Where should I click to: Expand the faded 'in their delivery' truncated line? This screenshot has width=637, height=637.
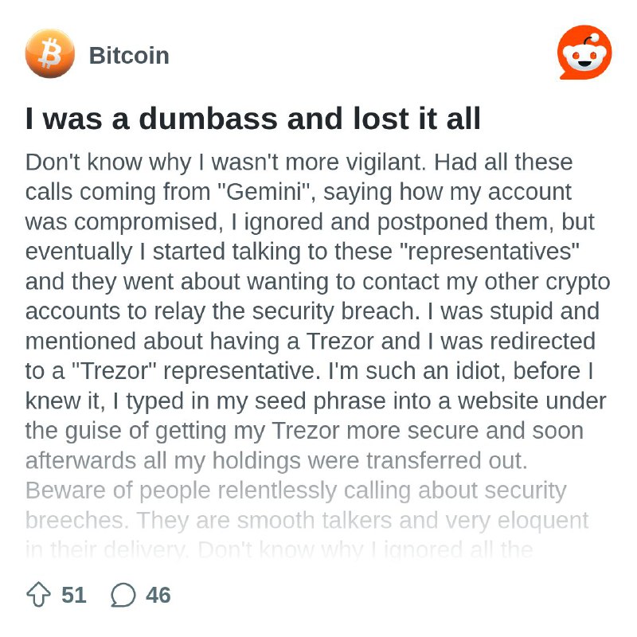pos(279,550)
